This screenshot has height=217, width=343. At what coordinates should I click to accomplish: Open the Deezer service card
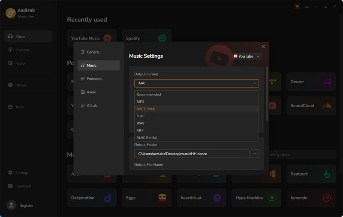311,82
